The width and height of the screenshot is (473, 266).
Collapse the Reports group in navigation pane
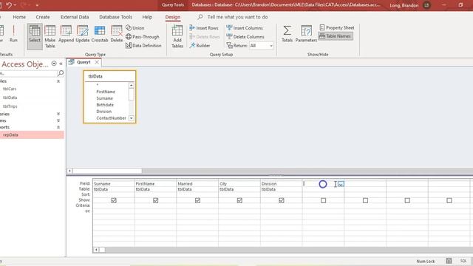pyautogui.click(x=58, y=127)
